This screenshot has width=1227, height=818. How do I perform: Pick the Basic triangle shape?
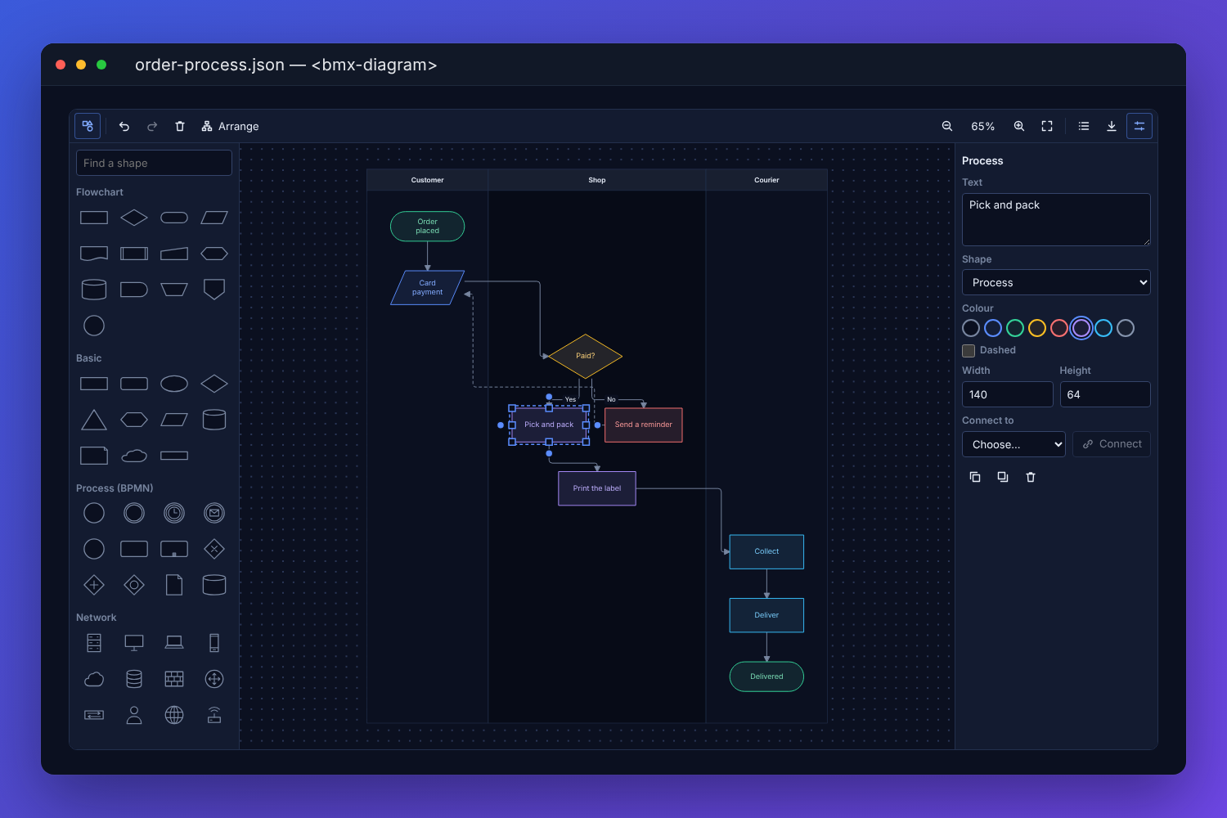click(94, 420)
